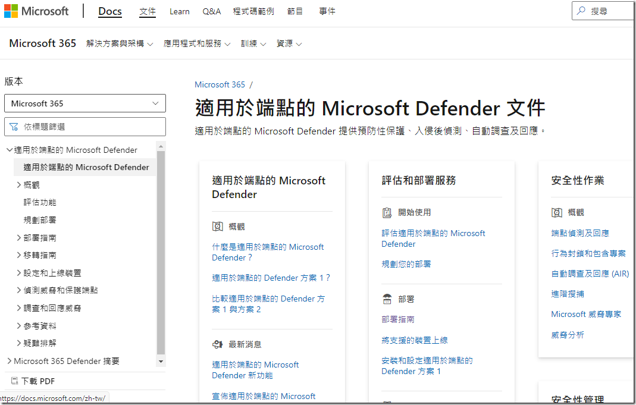
Task: Click the sidebar scrollbar up arrow
Action: pyautogui.click(x=161, y=146)
